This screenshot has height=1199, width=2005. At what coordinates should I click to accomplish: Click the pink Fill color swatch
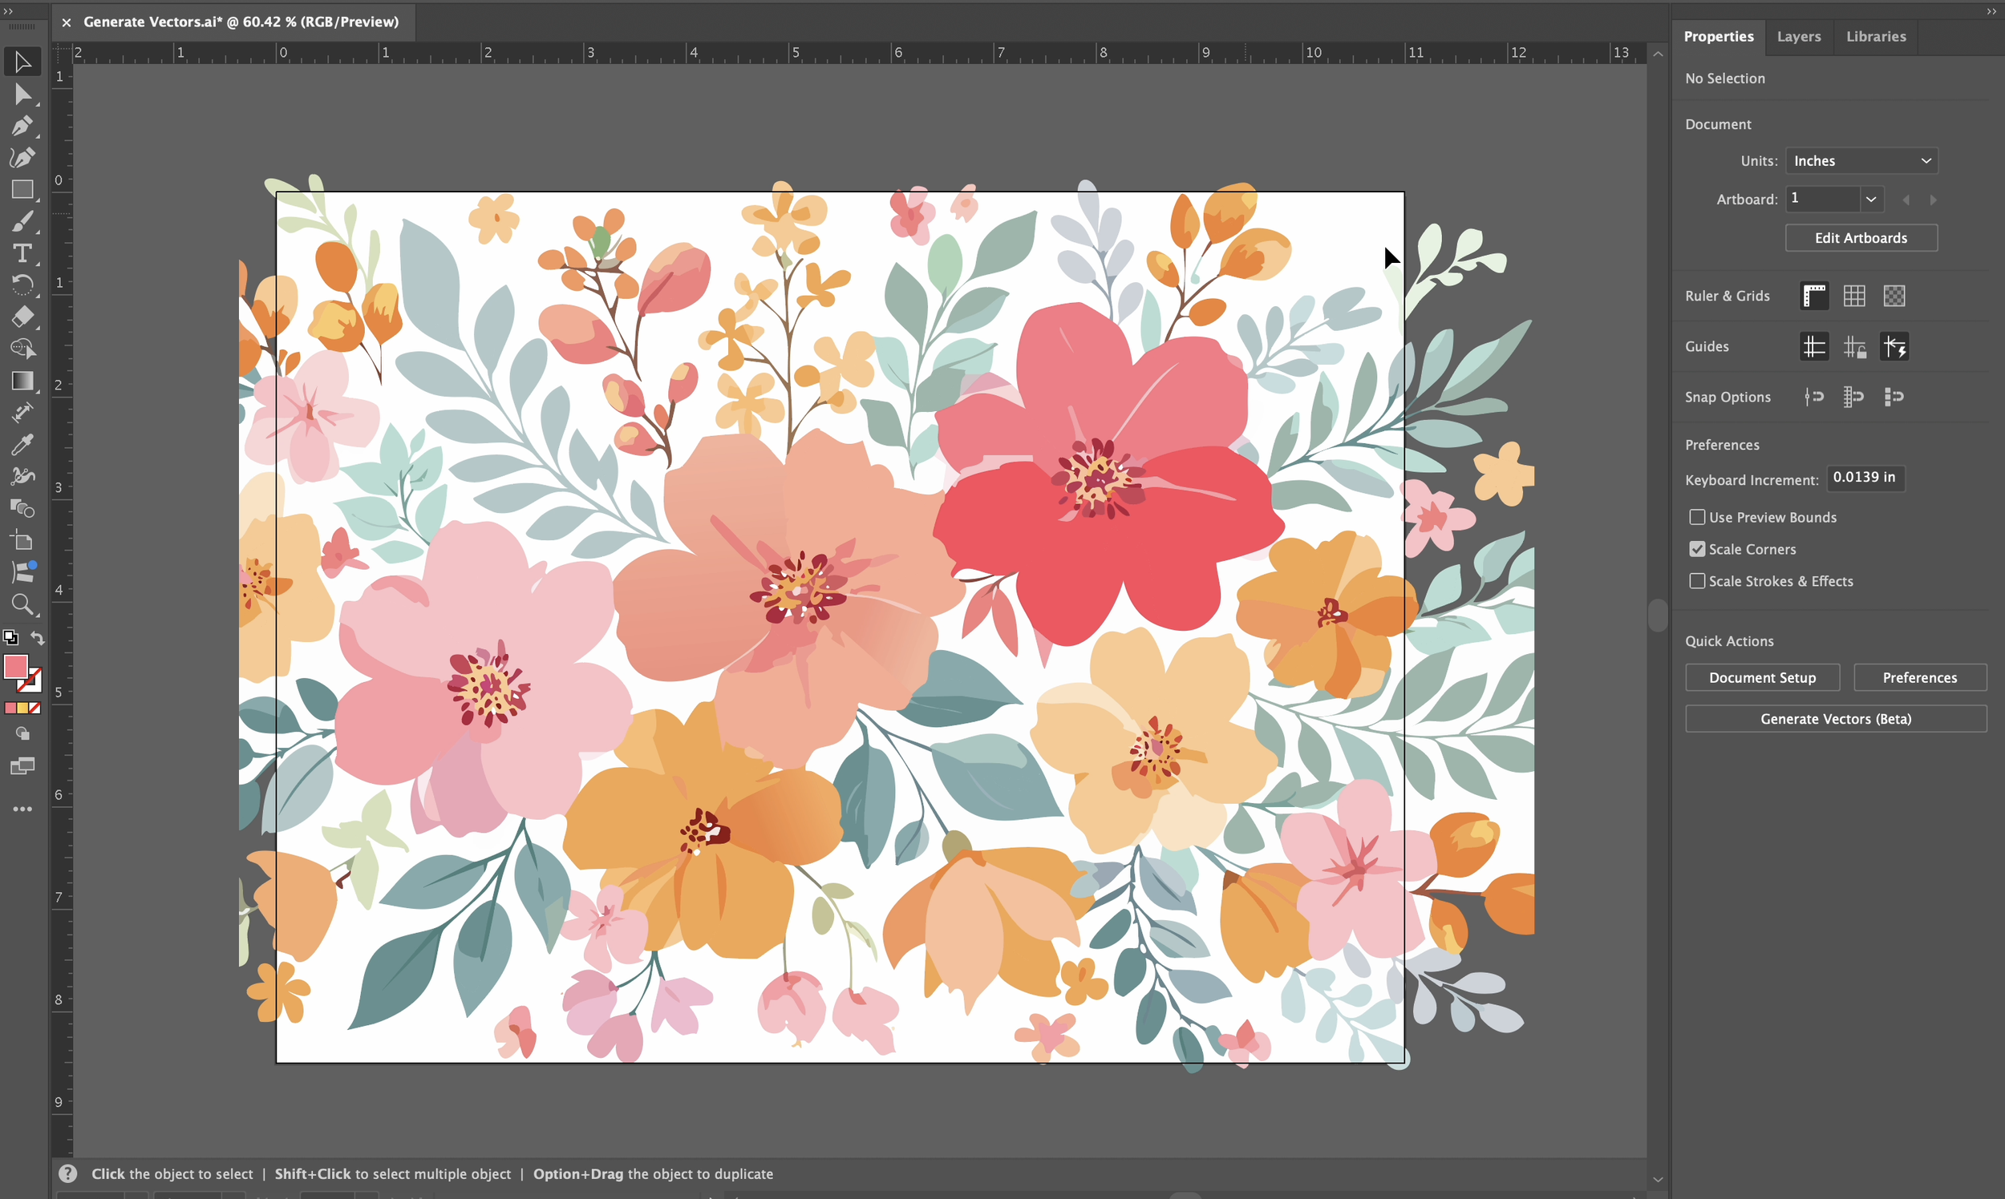click(x=15, y=667)
